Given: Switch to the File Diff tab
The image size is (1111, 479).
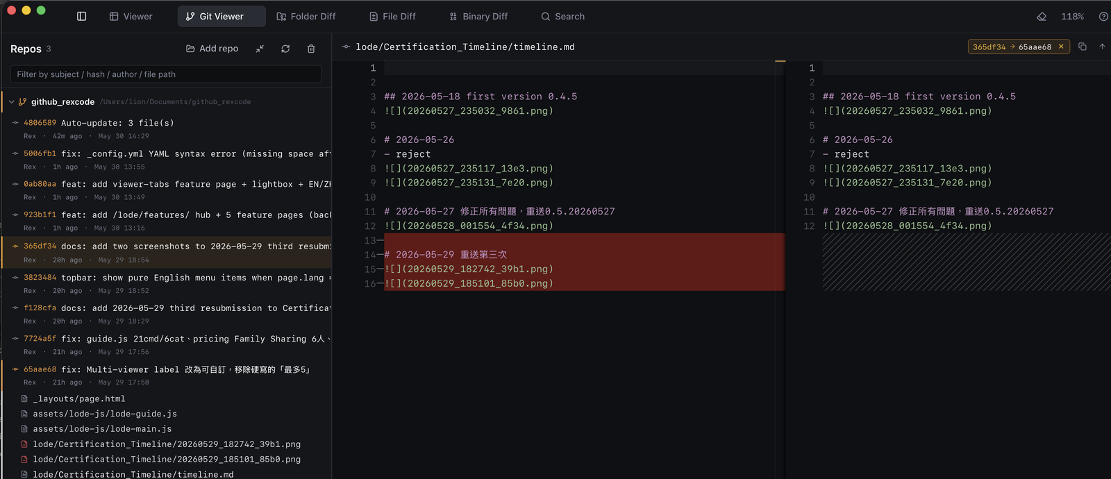Looking at the screenshot, I should (x=392, y=16).
